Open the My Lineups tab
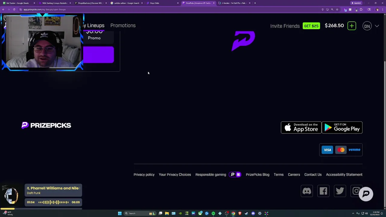386x217 pixels. click(x=93, y=25)
